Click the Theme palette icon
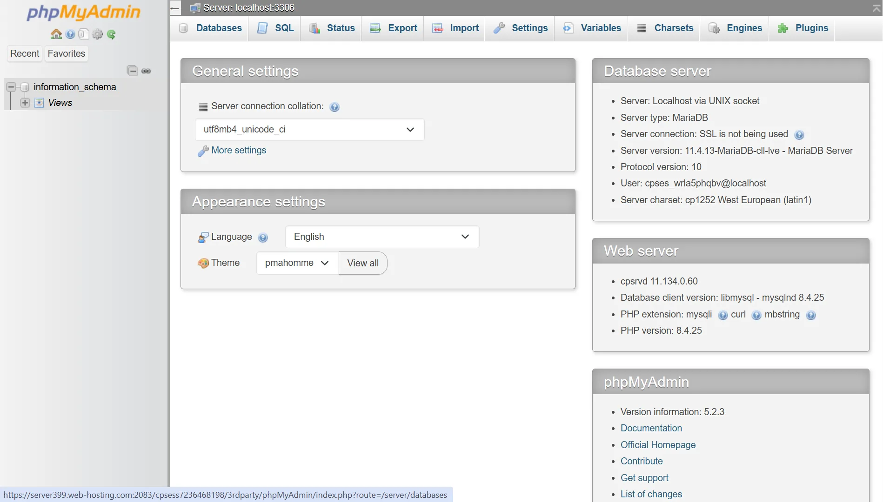Image resolution: width=883 pixels, height=502 pixels. pyautogui.click(x=203, y=263)
